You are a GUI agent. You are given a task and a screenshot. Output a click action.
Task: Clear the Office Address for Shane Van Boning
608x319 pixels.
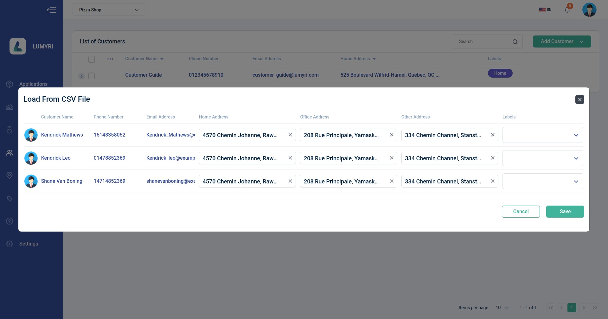[392, 181]
